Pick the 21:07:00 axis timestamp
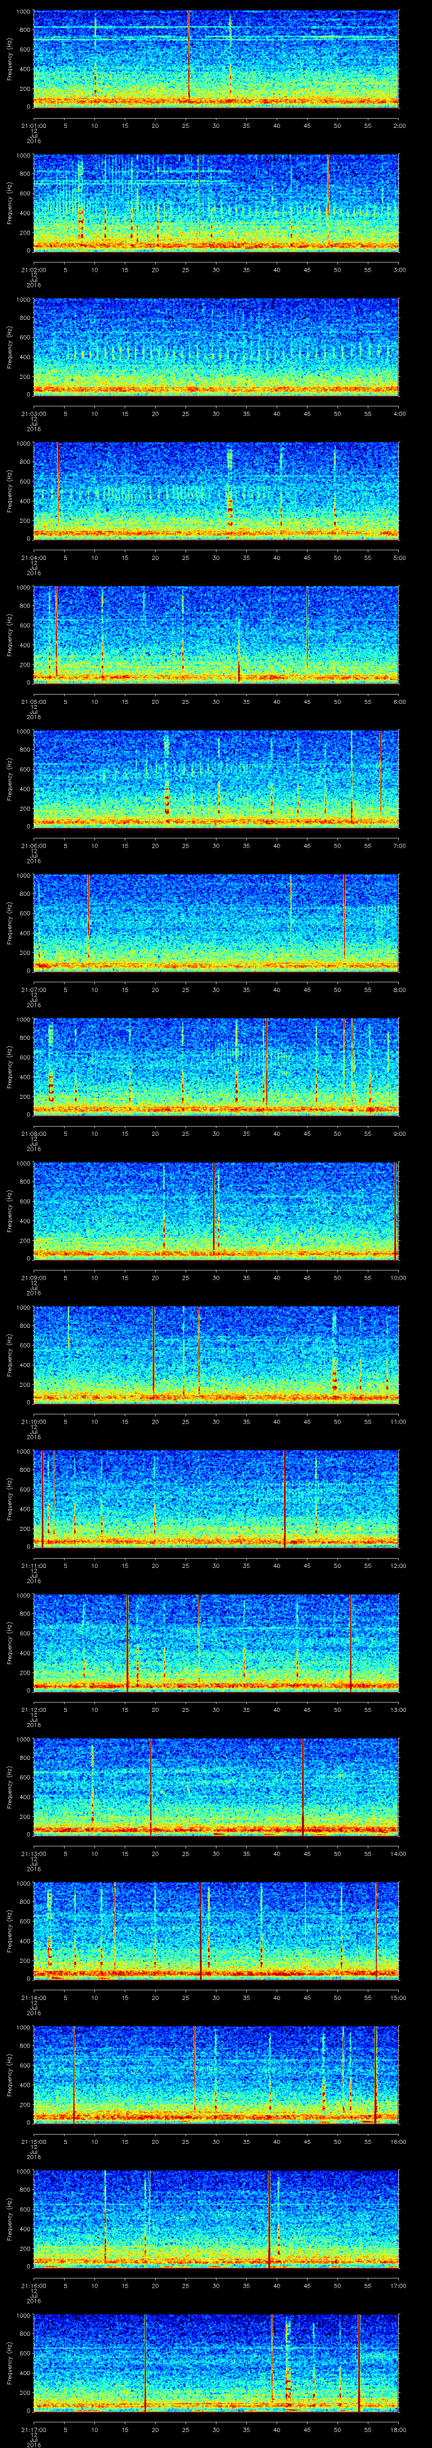432x2448 pixels. [x=33, y=990]
